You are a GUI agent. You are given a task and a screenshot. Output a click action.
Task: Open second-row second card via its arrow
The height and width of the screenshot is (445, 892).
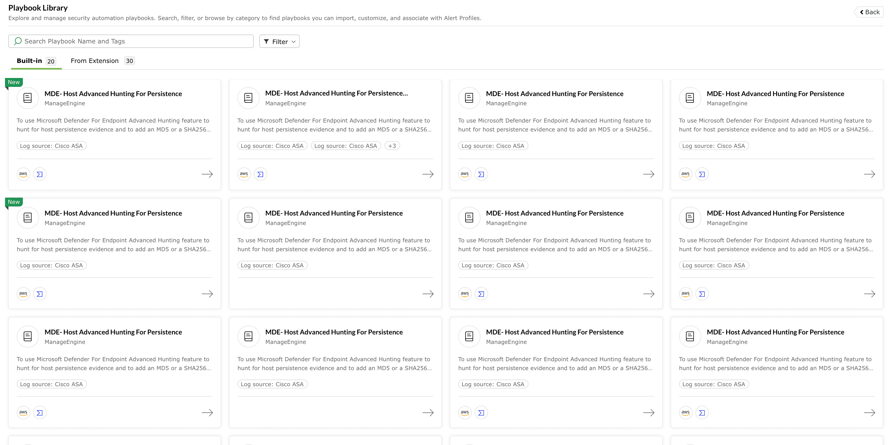[428, 294]
